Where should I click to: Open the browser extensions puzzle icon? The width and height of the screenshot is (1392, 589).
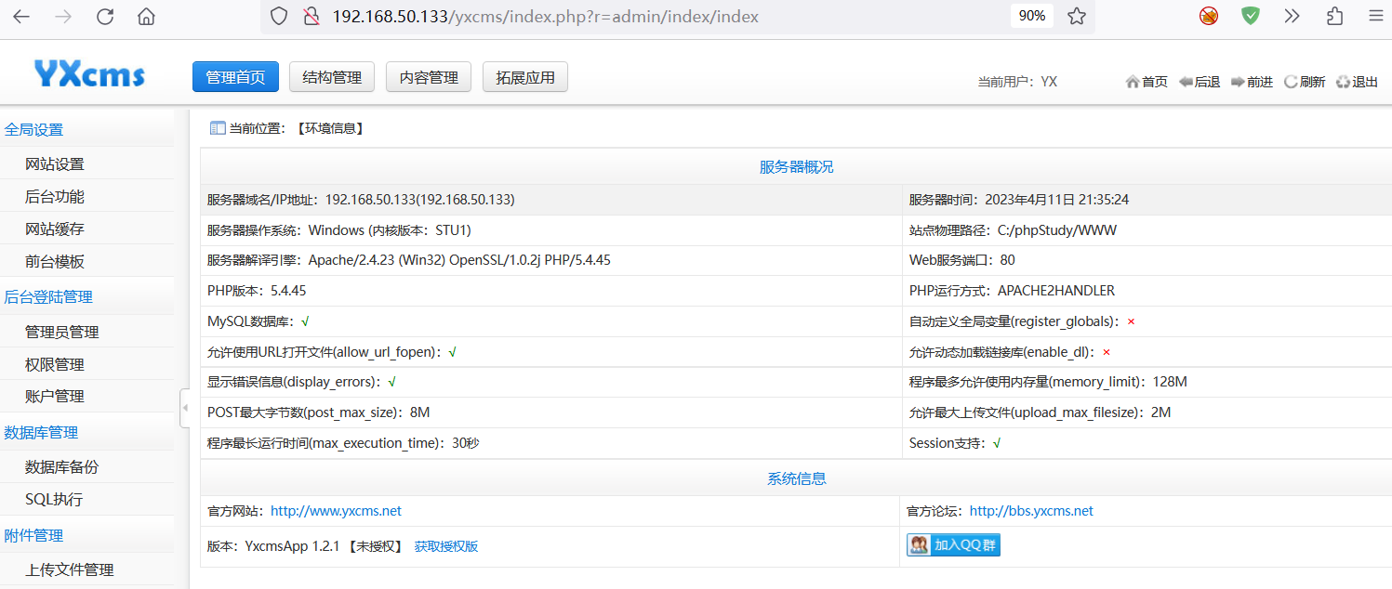pyautogui.click(x=1335, y=16)
